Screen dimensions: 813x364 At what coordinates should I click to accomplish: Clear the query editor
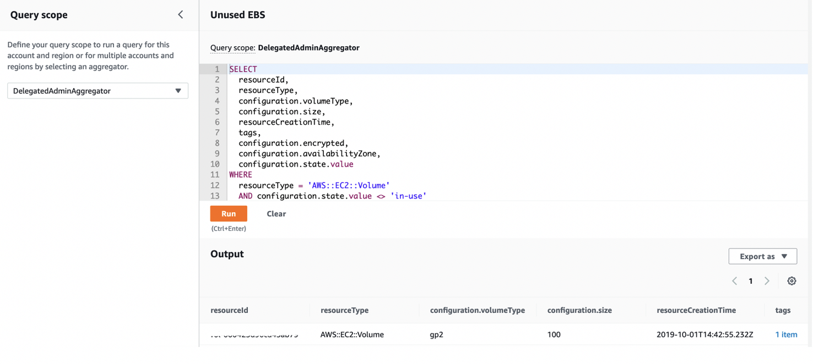[x=276, y=213]
